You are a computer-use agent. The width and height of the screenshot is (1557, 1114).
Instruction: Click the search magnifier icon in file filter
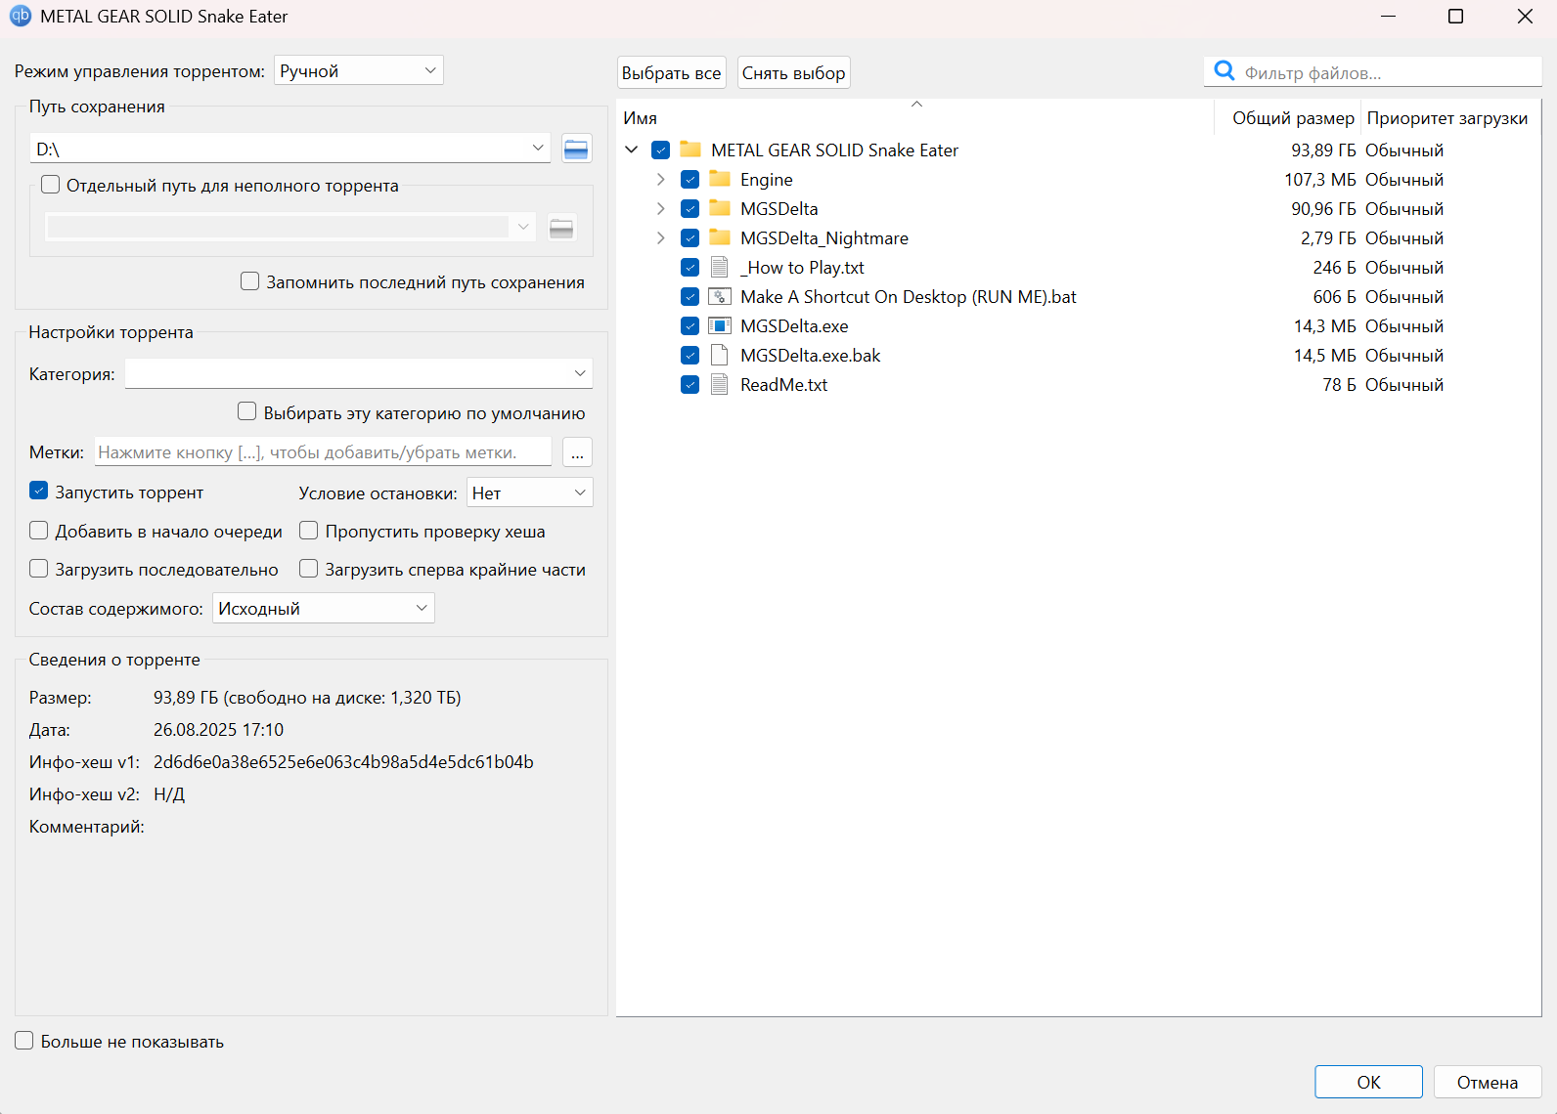(1224, 70)
